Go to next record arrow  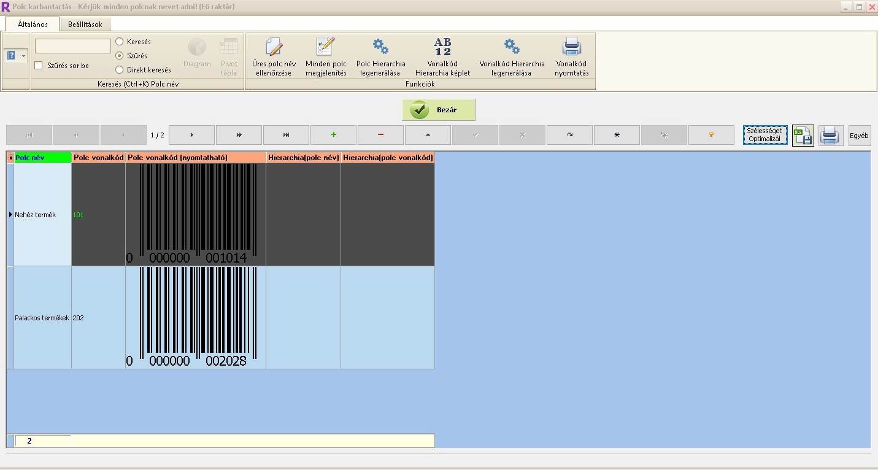point(191,135)
